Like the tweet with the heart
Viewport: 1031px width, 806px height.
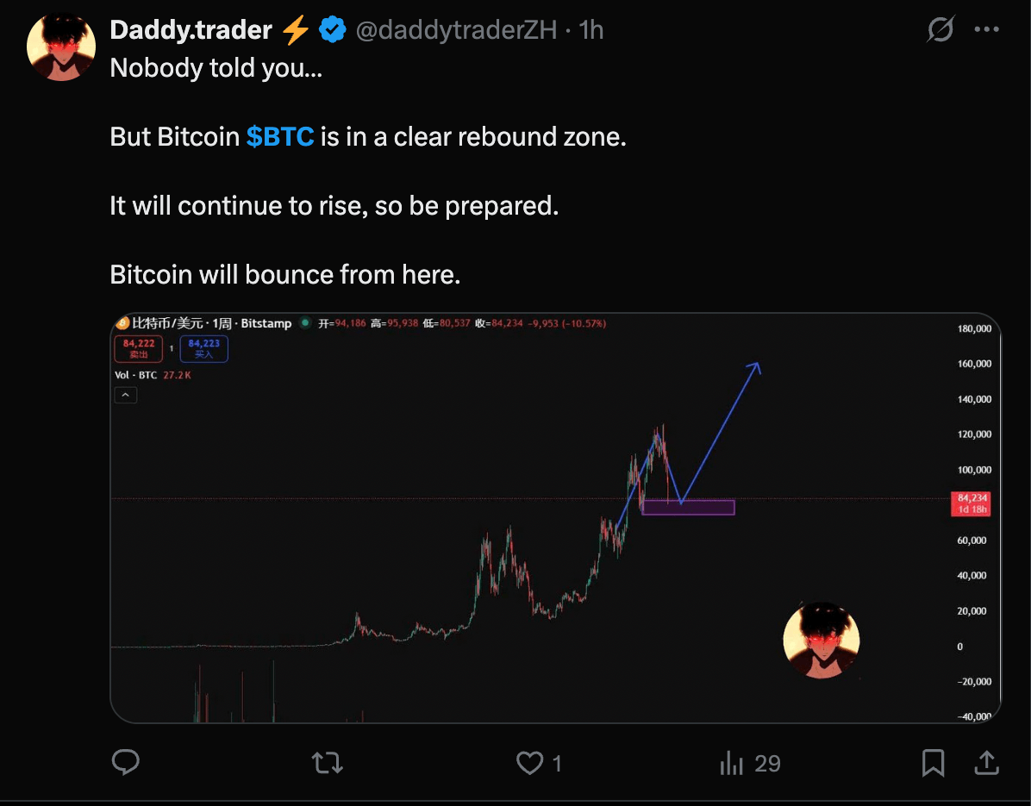coord(528,762)
